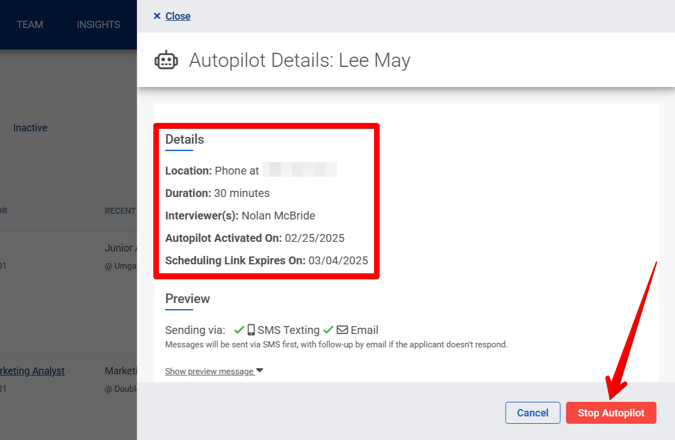The image size is (675, 440).
Task: Toggle the Inactive status in the sidebar
Action: (x=30, y=127)
